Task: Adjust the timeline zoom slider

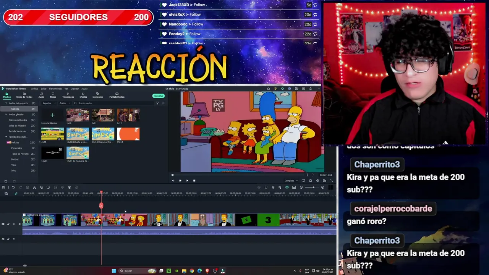Action: (x=312, y=187)
